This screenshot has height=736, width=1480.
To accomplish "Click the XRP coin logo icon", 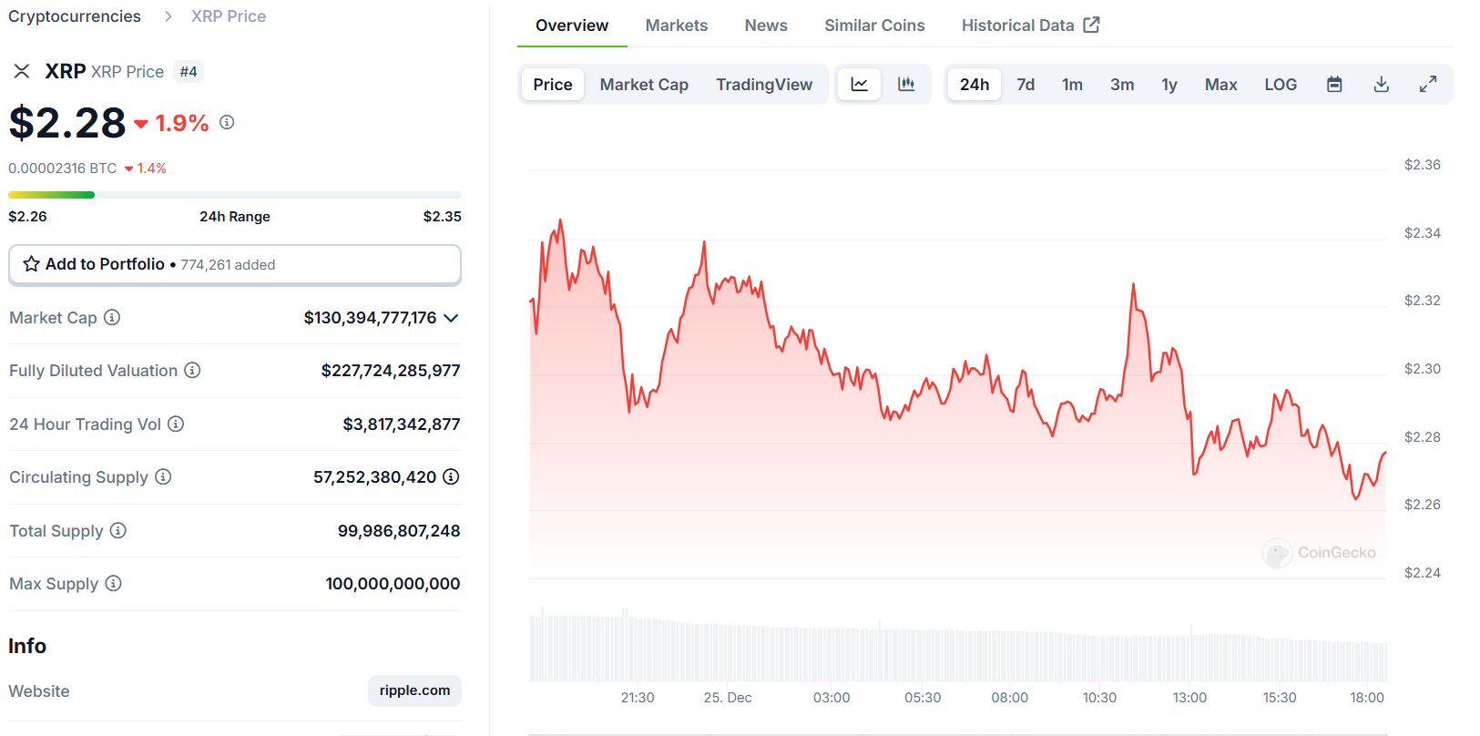I will click(22, 71).
